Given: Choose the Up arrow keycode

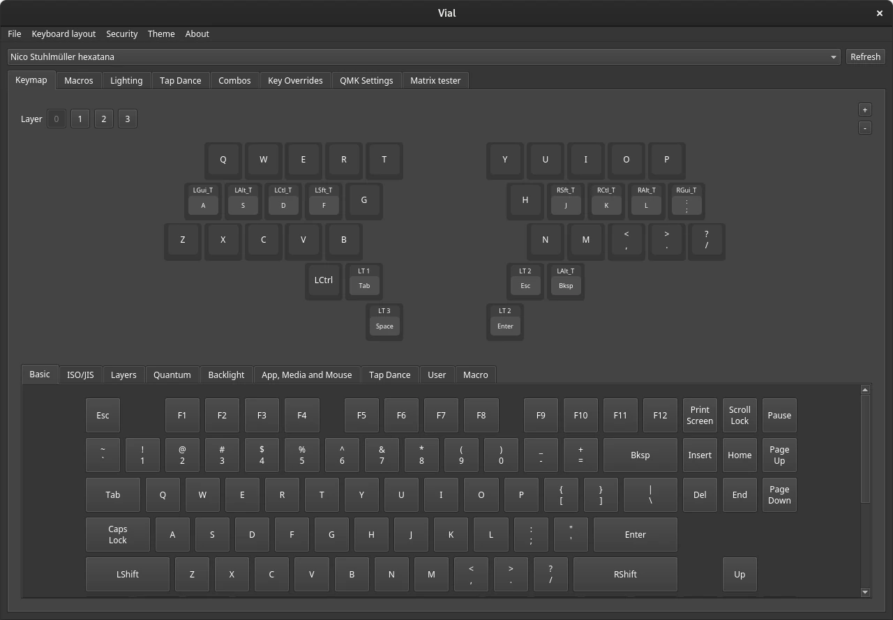Looking at the screenshot, I should [740, 575].
